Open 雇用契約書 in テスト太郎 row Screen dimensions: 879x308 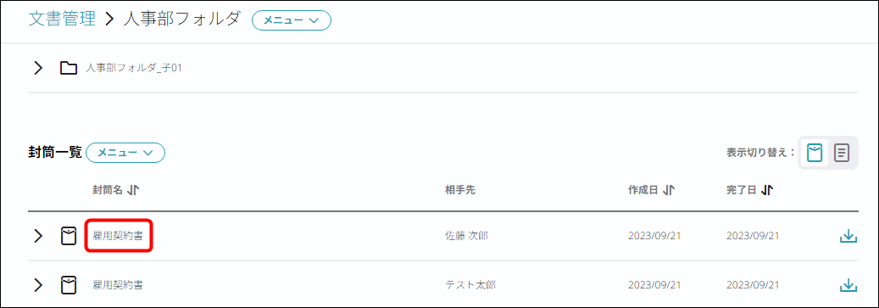118,285
